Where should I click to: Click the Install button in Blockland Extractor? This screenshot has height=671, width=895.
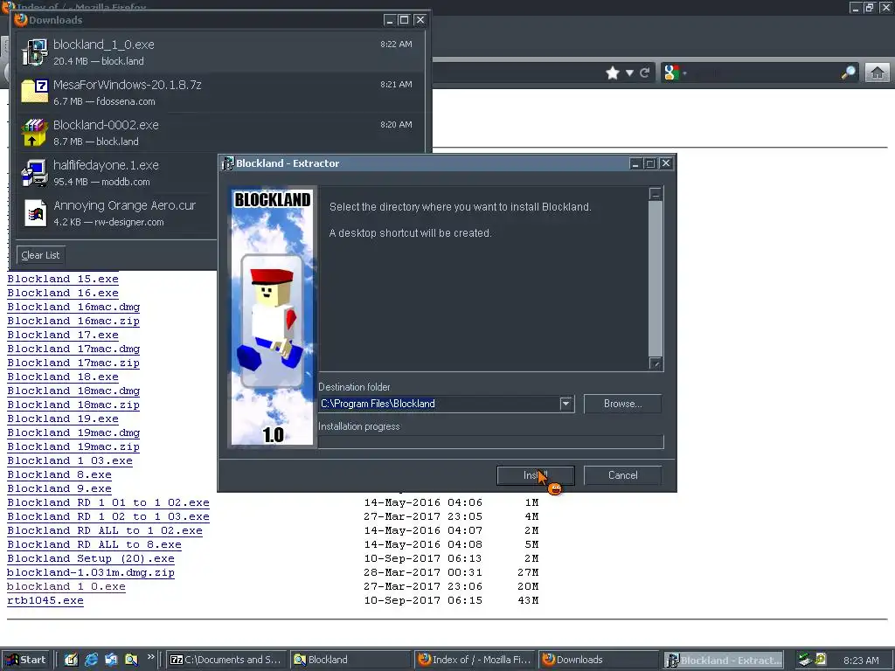536,475
